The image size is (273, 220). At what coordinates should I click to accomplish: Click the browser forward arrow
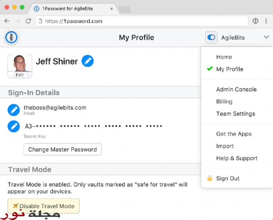18,21
